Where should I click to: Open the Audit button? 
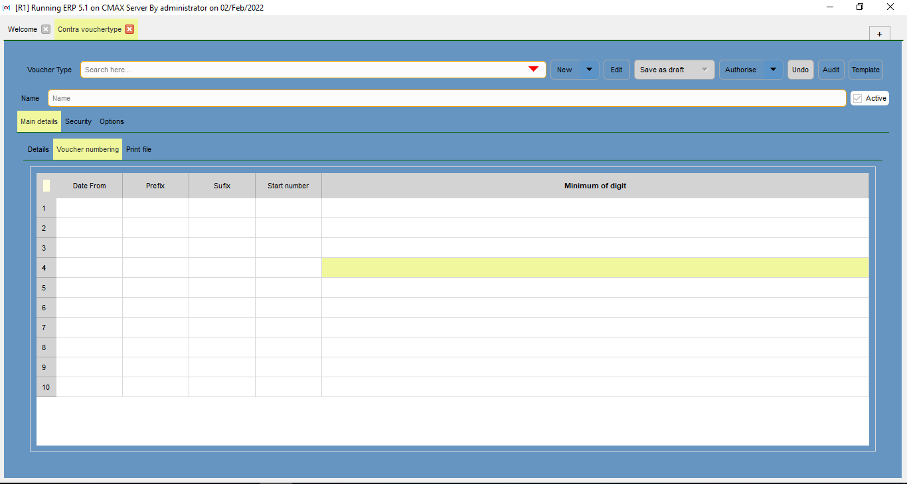tap(831, 70)
